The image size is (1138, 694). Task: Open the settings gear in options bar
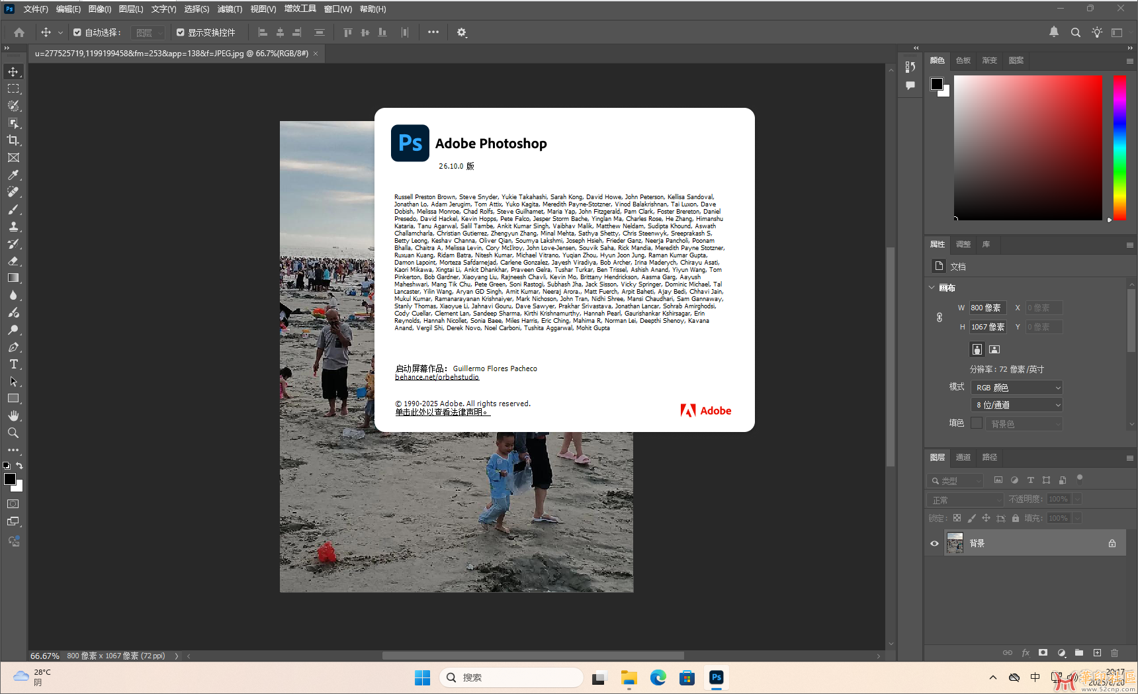tap(462, 32)
